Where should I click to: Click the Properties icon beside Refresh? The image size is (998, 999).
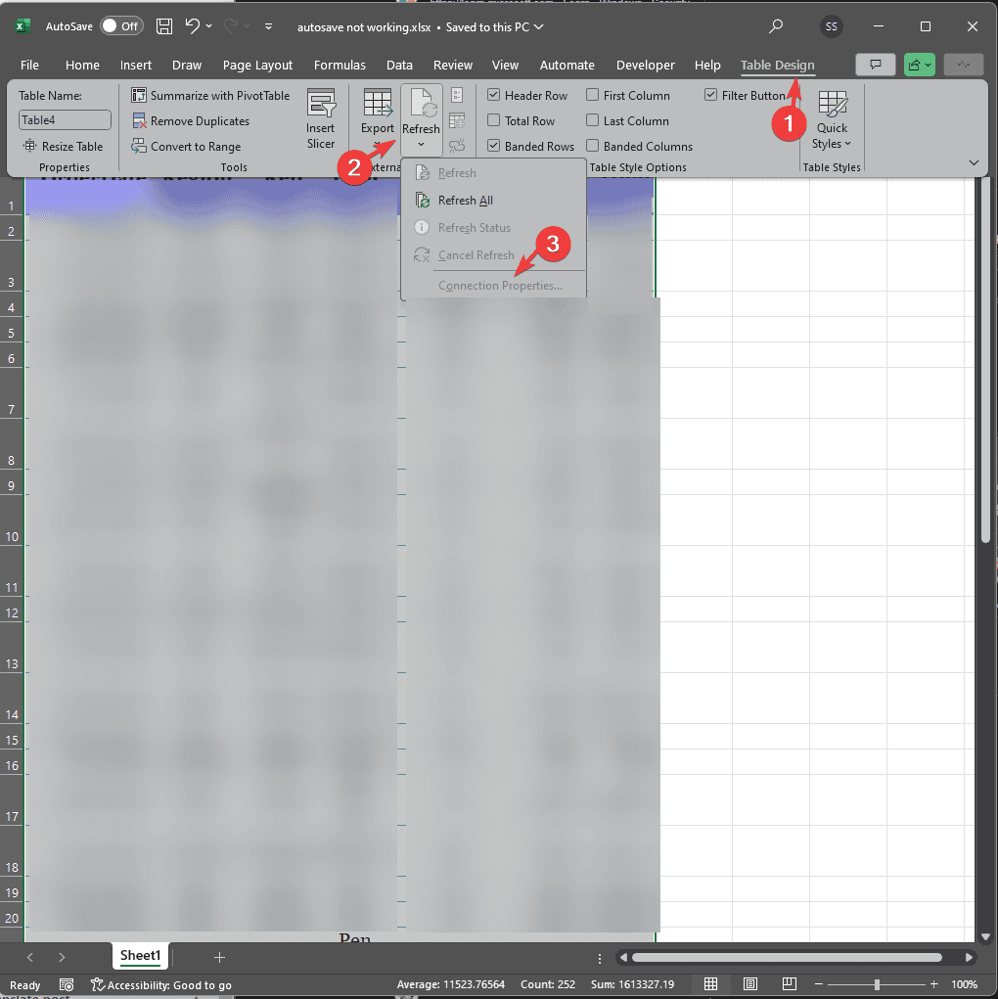tap(457, 96)
